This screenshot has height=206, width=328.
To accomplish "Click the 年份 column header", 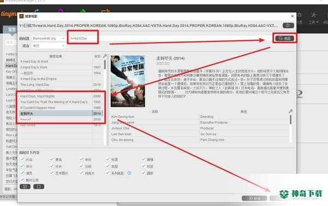I will 97,56.
